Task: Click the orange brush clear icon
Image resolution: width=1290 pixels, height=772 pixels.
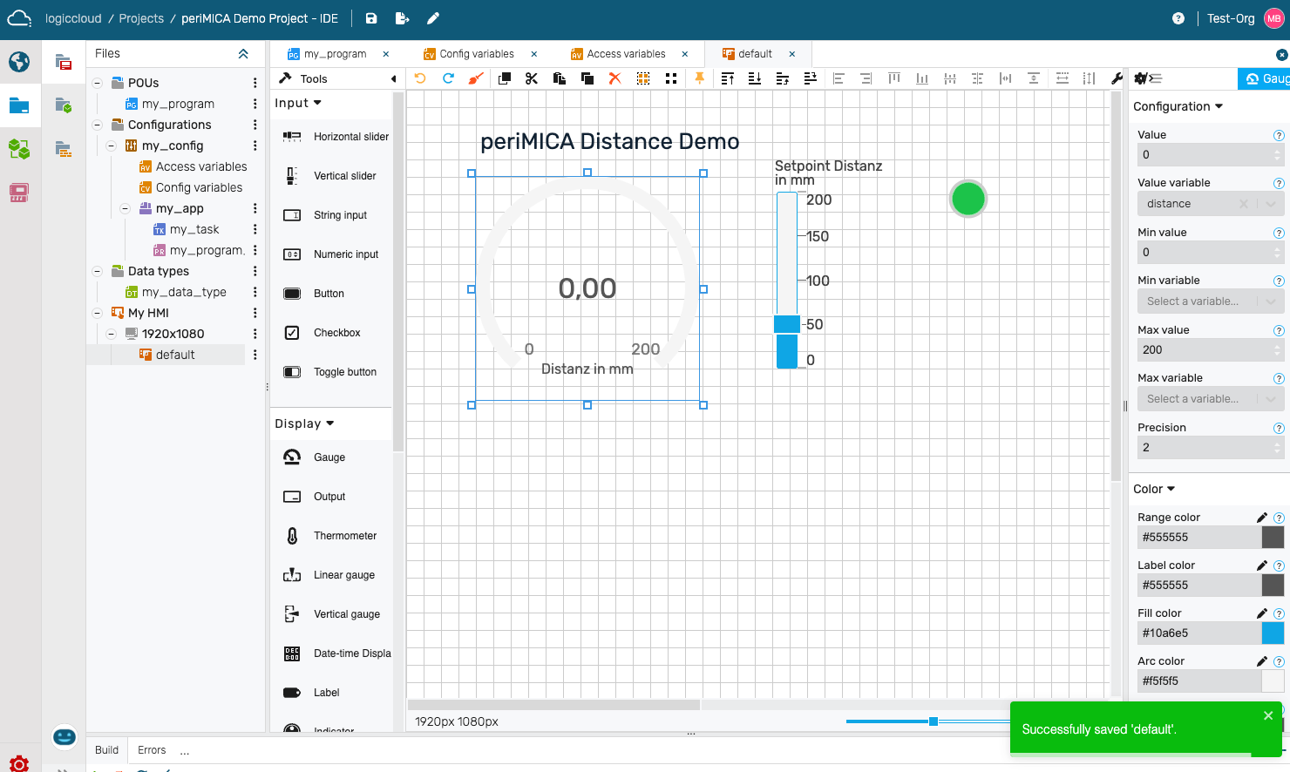Action: click(x=476, y=78)
